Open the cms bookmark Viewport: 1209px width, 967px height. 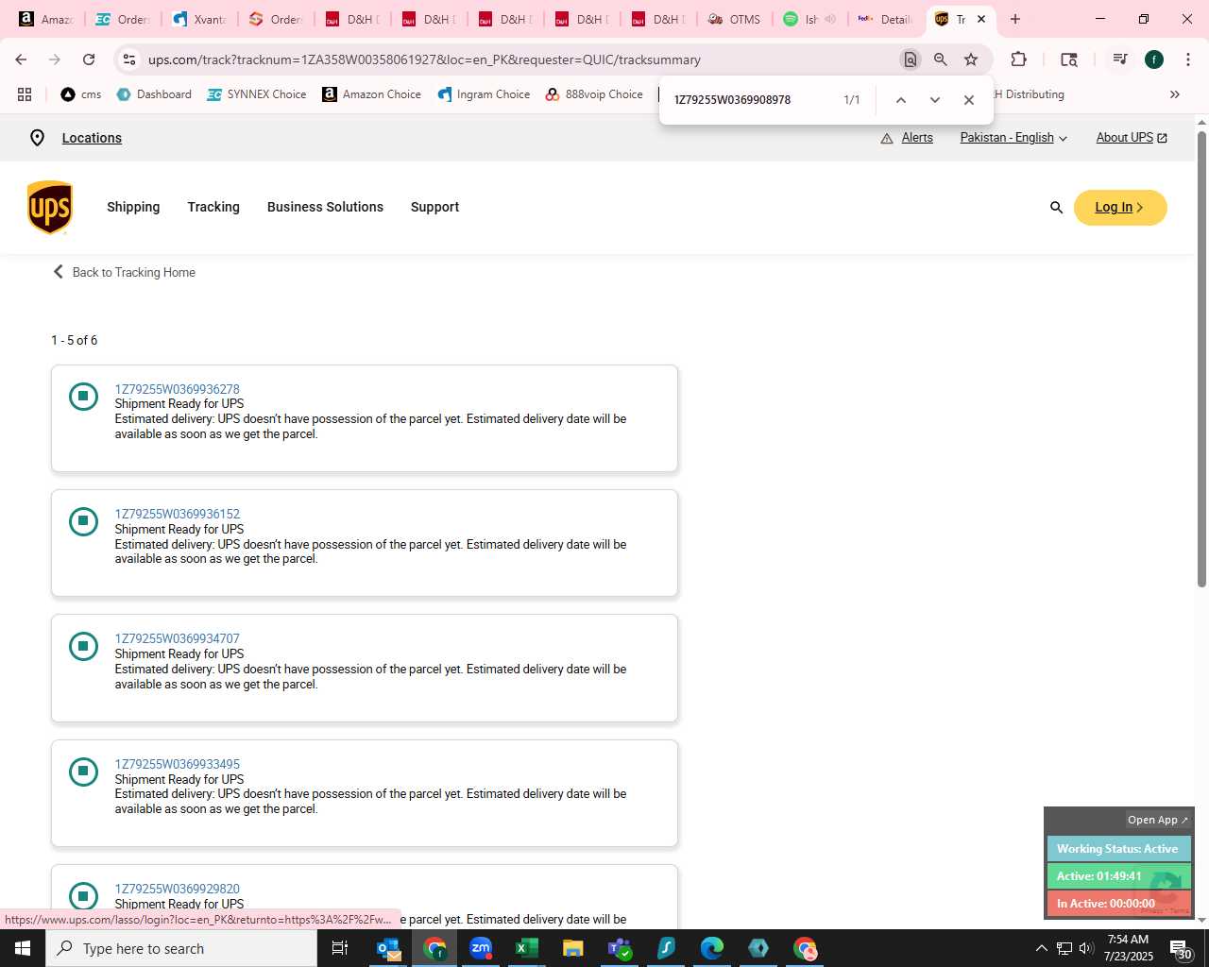pos(81,94)
